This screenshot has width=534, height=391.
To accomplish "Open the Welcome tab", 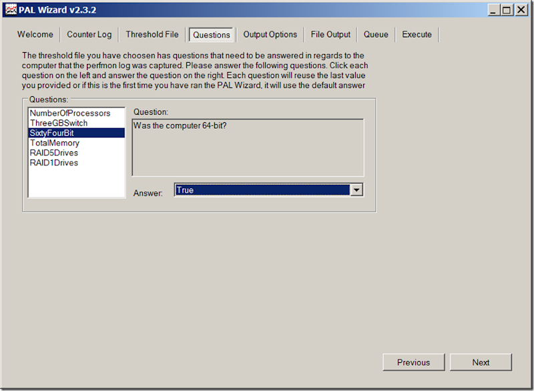I will point(35,35).
